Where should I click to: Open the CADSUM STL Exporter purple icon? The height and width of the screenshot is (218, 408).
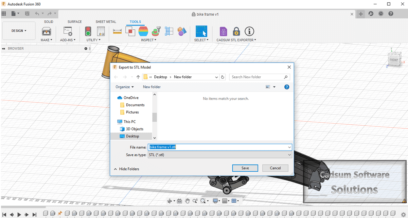[223, 31]
